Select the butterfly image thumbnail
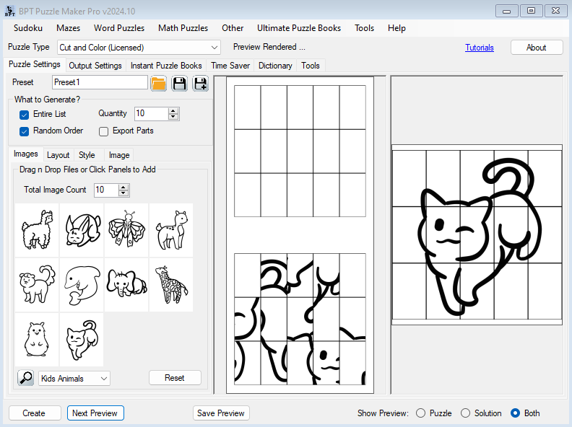The image size is (572, 427). [x=126, y=230]
